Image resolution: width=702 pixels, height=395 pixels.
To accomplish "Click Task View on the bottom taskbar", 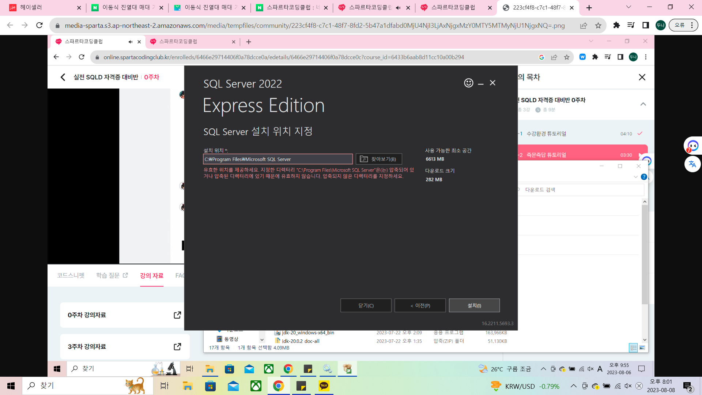I will point(165,386).
